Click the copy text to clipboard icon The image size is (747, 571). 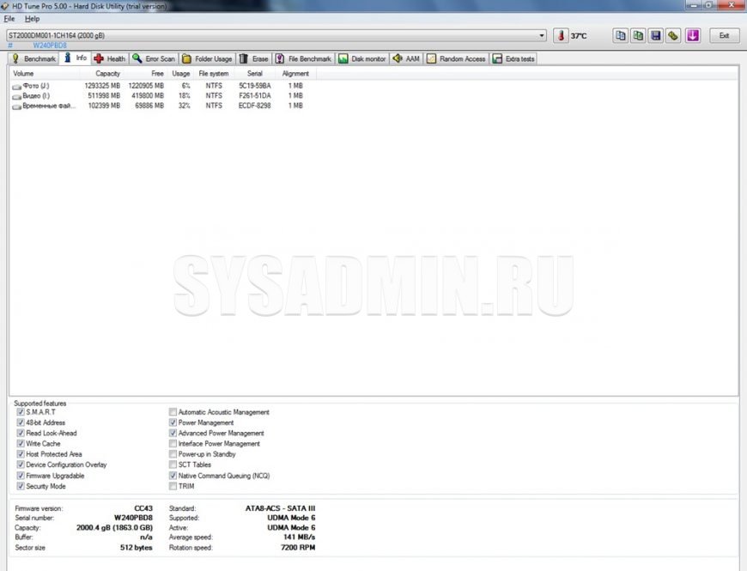(x=621, y=35)
